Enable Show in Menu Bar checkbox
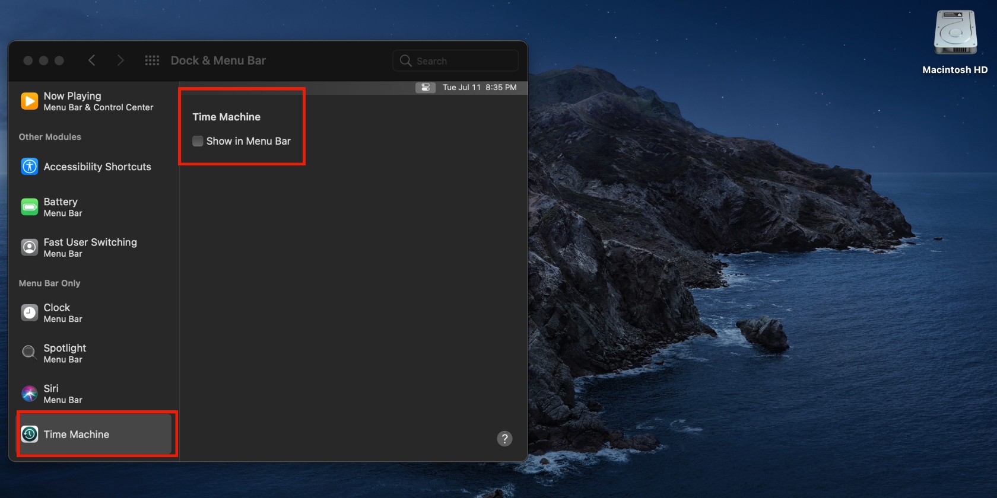The height and width of the screenshot is (498, 997). tap(198, 141)
